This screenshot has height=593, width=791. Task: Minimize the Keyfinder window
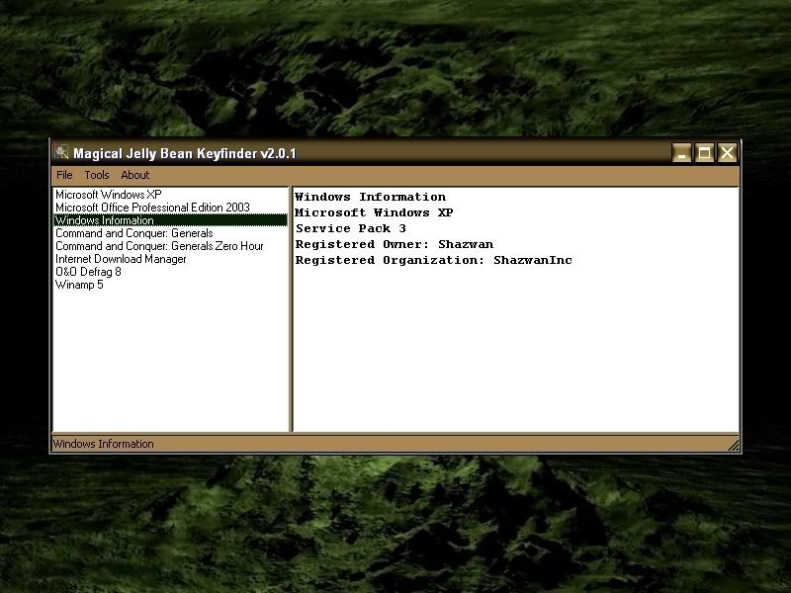pyautogui.click(x=681, y=152)
